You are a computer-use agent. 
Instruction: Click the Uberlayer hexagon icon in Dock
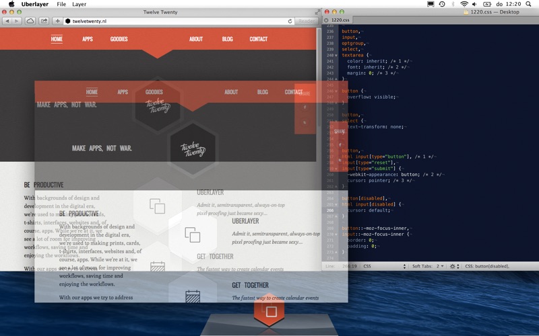click(270, 312)
